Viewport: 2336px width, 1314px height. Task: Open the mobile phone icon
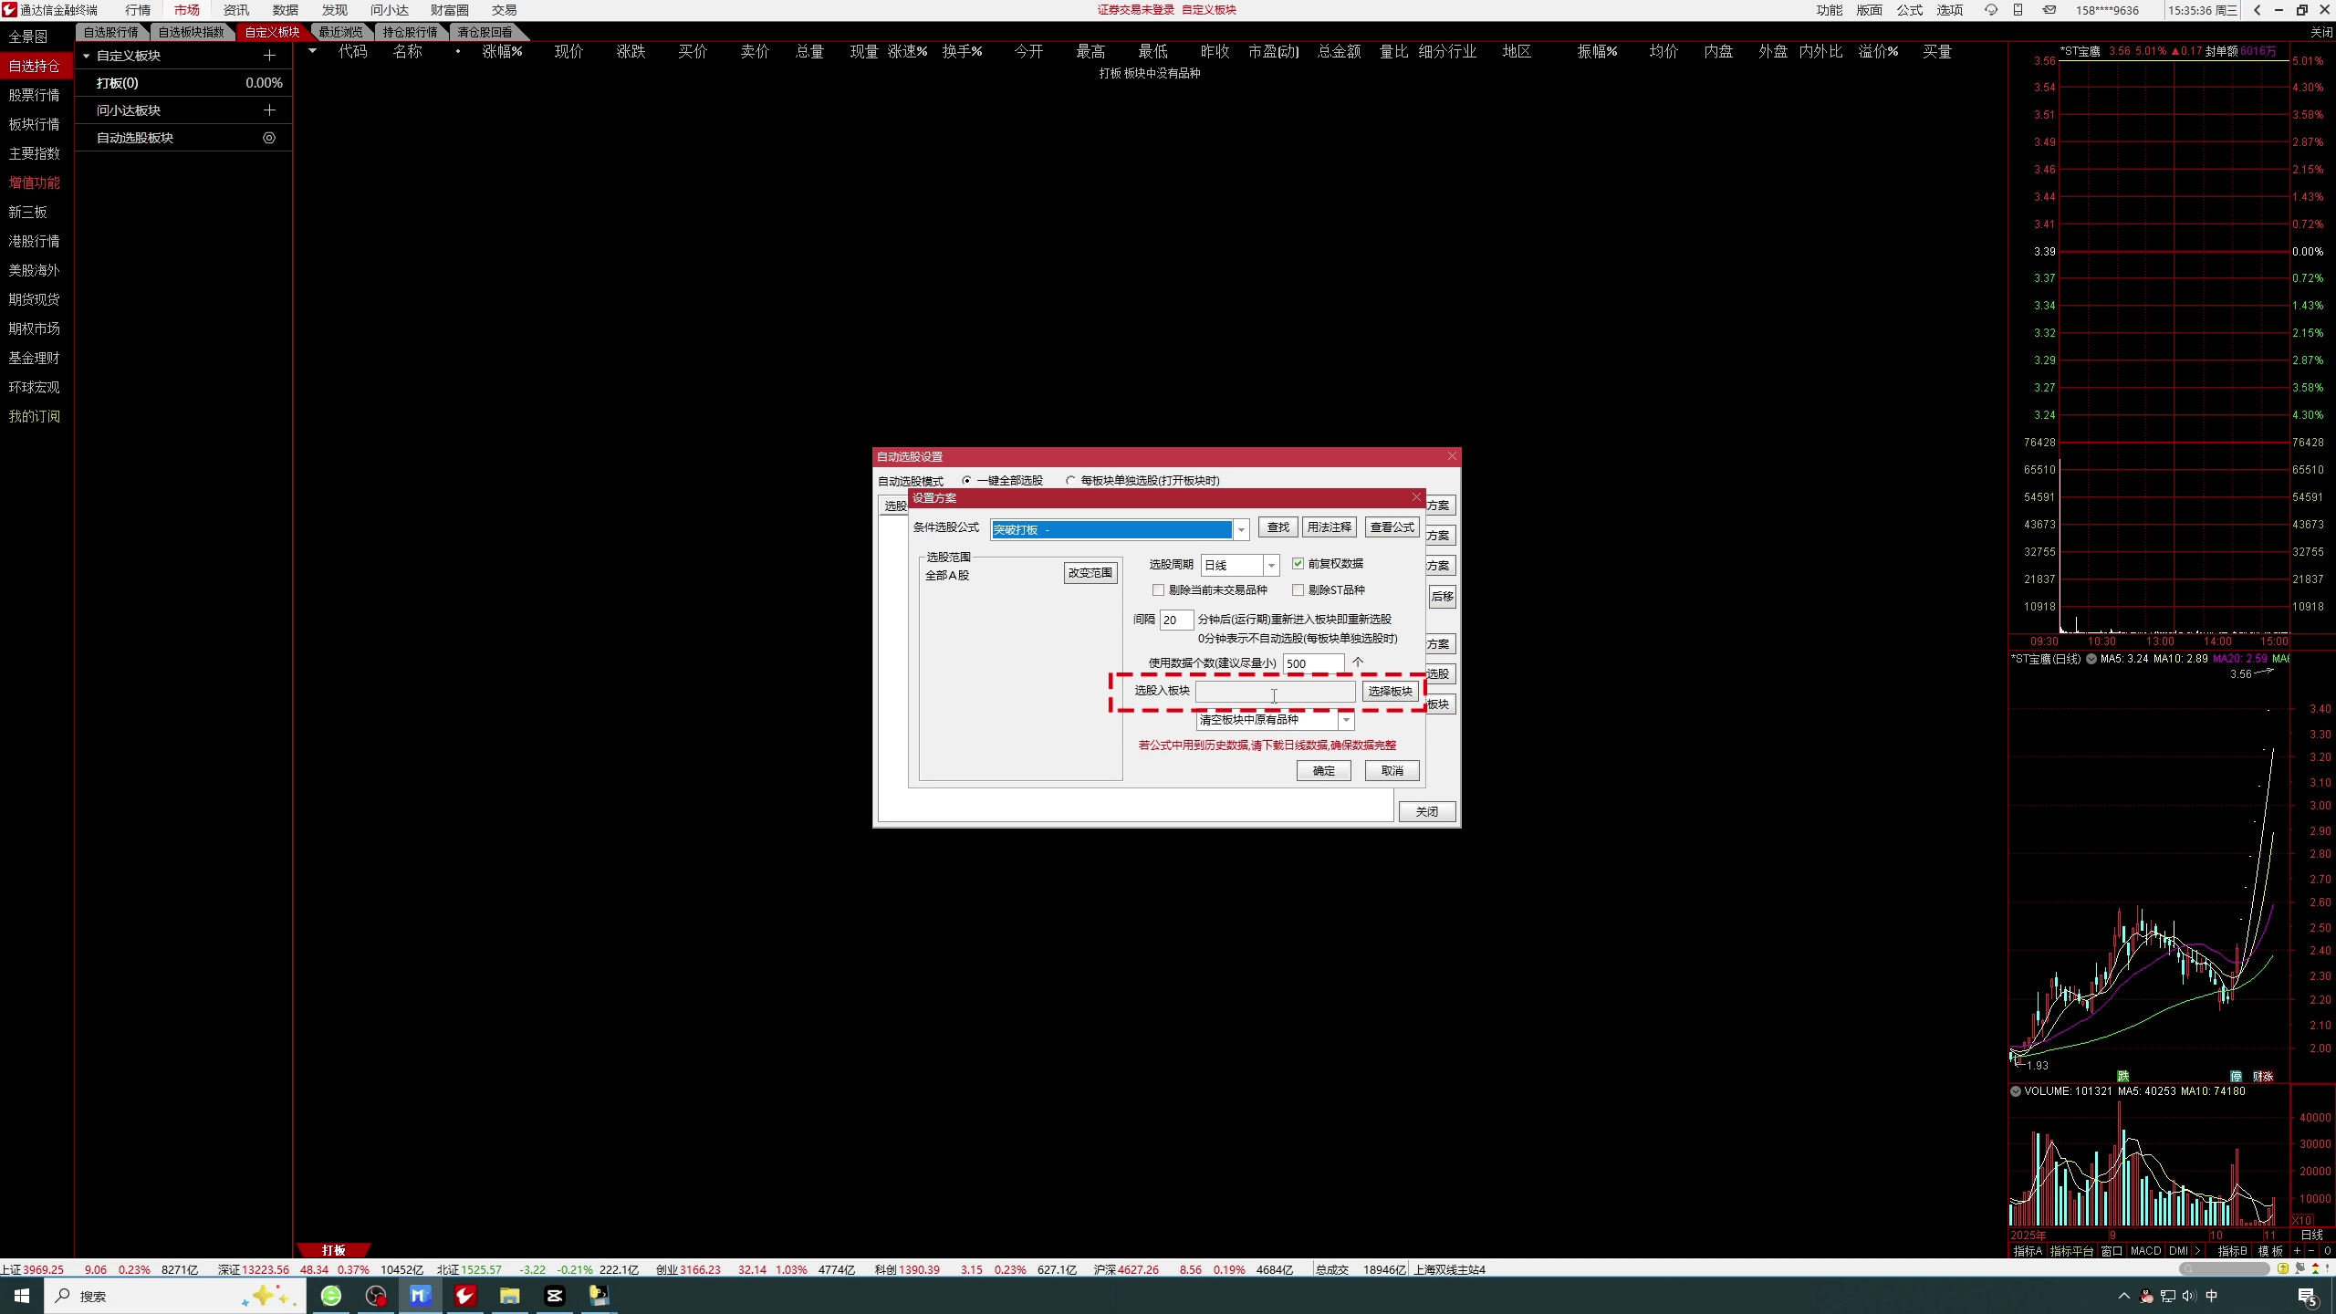(x=2018, y=10)
